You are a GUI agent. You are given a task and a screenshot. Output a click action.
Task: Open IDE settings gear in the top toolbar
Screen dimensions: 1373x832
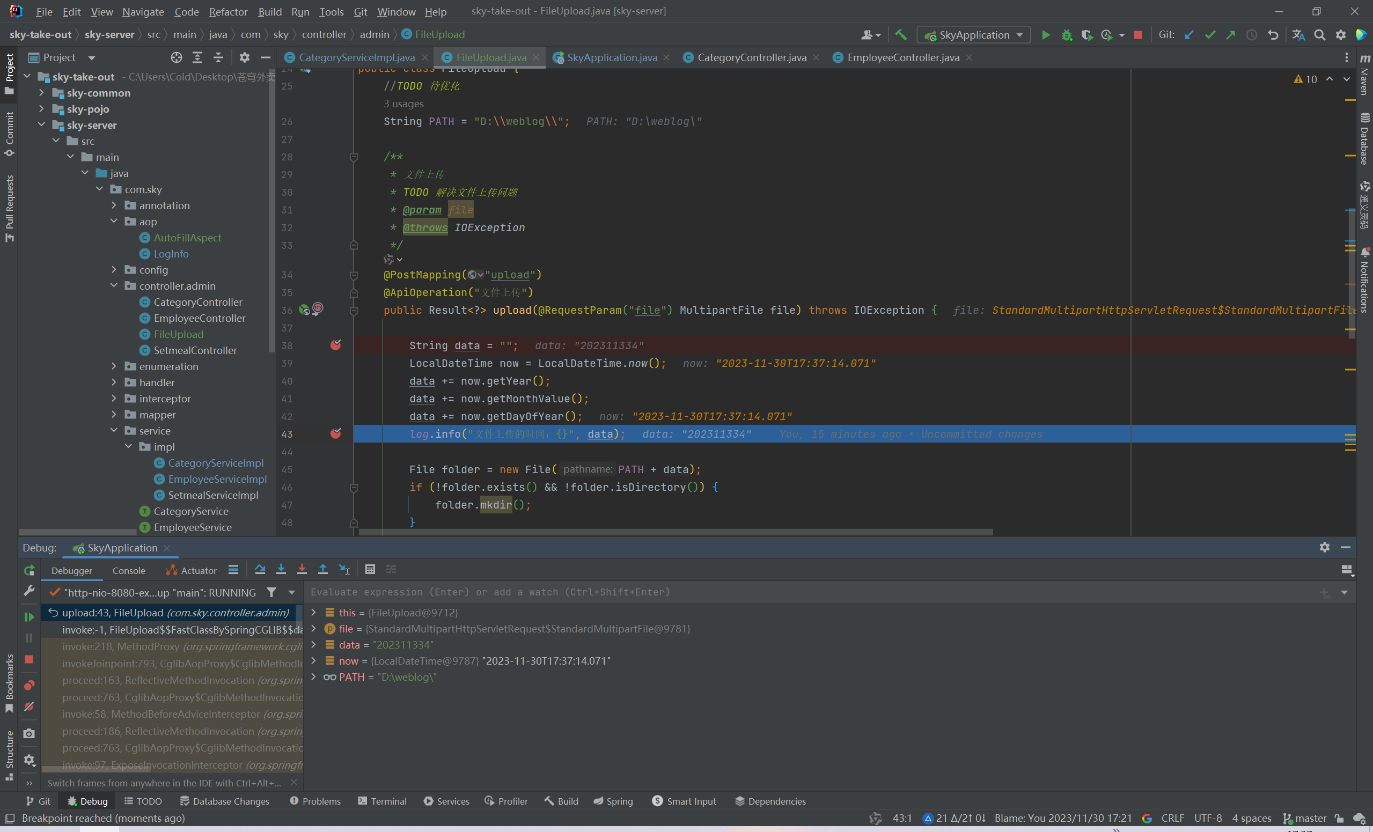(x=1341, y=34)
